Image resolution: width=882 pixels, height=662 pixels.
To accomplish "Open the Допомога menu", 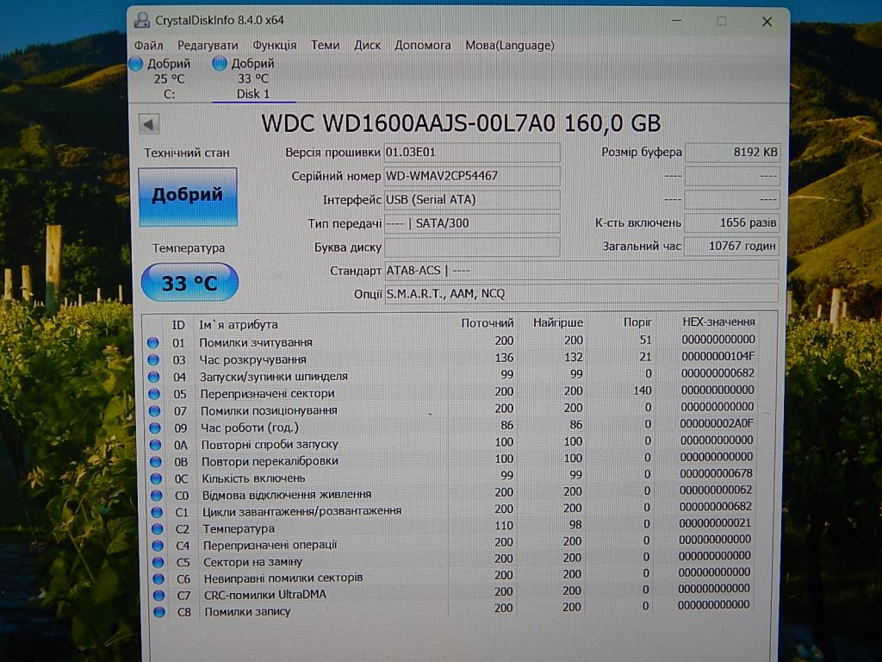I will tap(422, 45).
